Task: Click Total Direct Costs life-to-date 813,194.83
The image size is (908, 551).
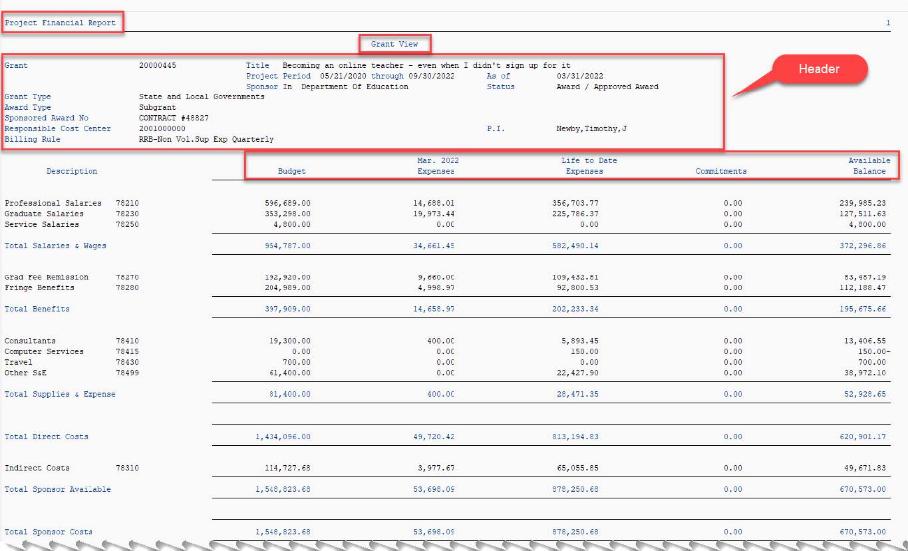Action: tap(575, 437)
